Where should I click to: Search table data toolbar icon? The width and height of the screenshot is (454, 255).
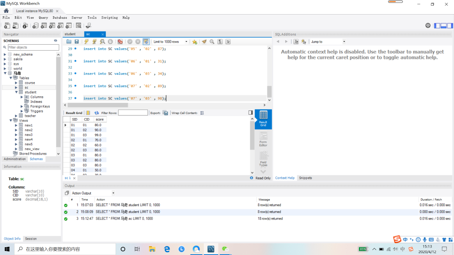click(78, 25)
